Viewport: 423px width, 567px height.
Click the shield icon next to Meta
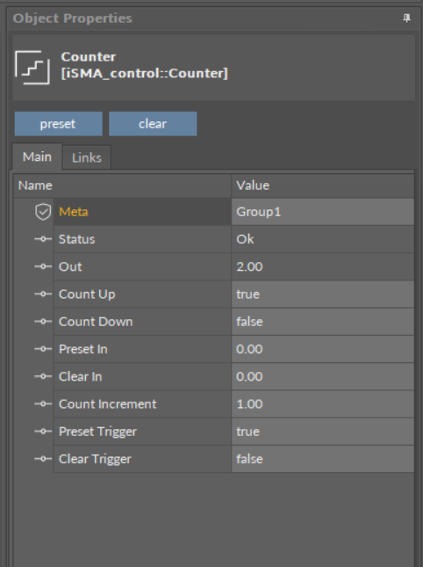43,212
